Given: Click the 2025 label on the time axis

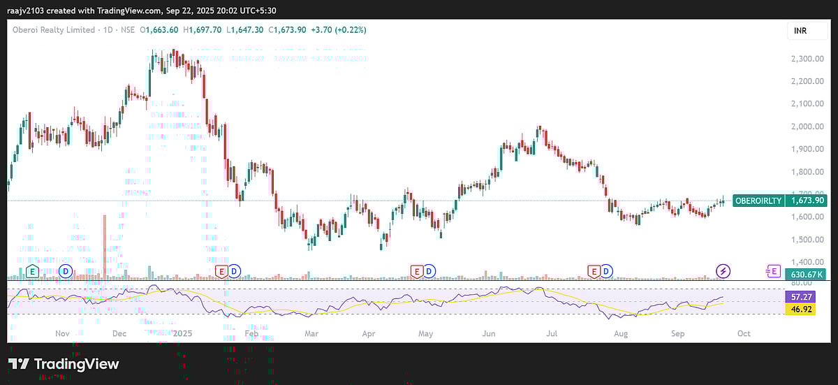Looking at the screenshot, I should click(182, 334).
